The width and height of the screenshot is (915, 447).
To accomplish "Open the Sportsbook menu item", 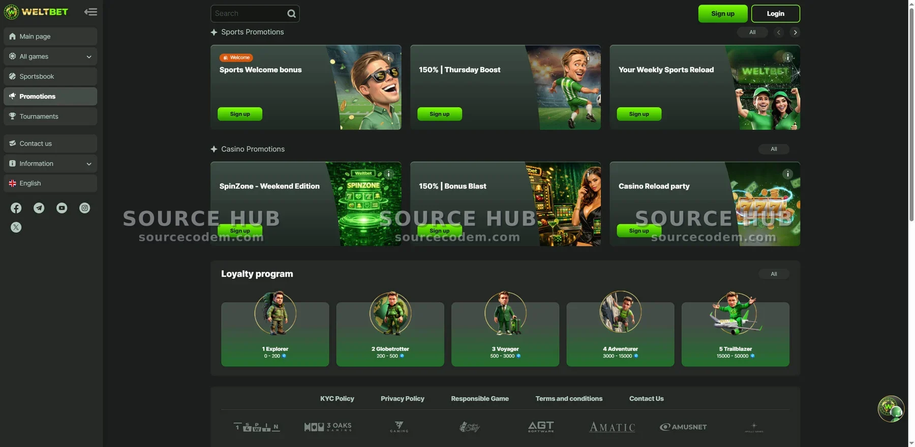I will pyautogui.click(x=50, y=76).
